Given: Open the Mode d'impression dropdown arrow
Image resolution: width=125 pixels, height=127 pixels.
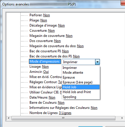Looking at the screenshot, I should click(97, 62).
